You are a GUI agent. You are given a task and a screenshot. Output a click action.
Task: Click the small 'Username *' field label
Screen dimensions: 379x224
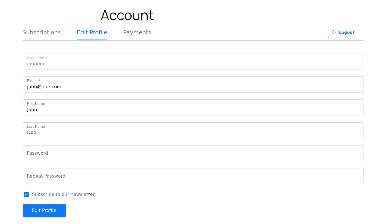[37, 58]
